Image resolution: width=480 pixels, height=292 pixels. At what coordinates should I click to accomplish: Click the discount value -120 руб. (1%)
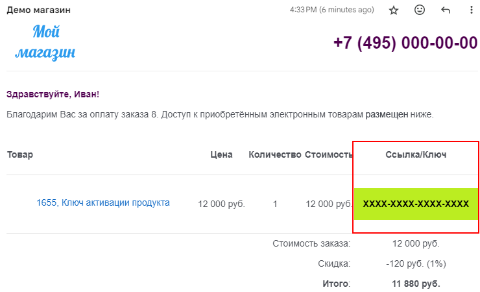click(416, 263)
